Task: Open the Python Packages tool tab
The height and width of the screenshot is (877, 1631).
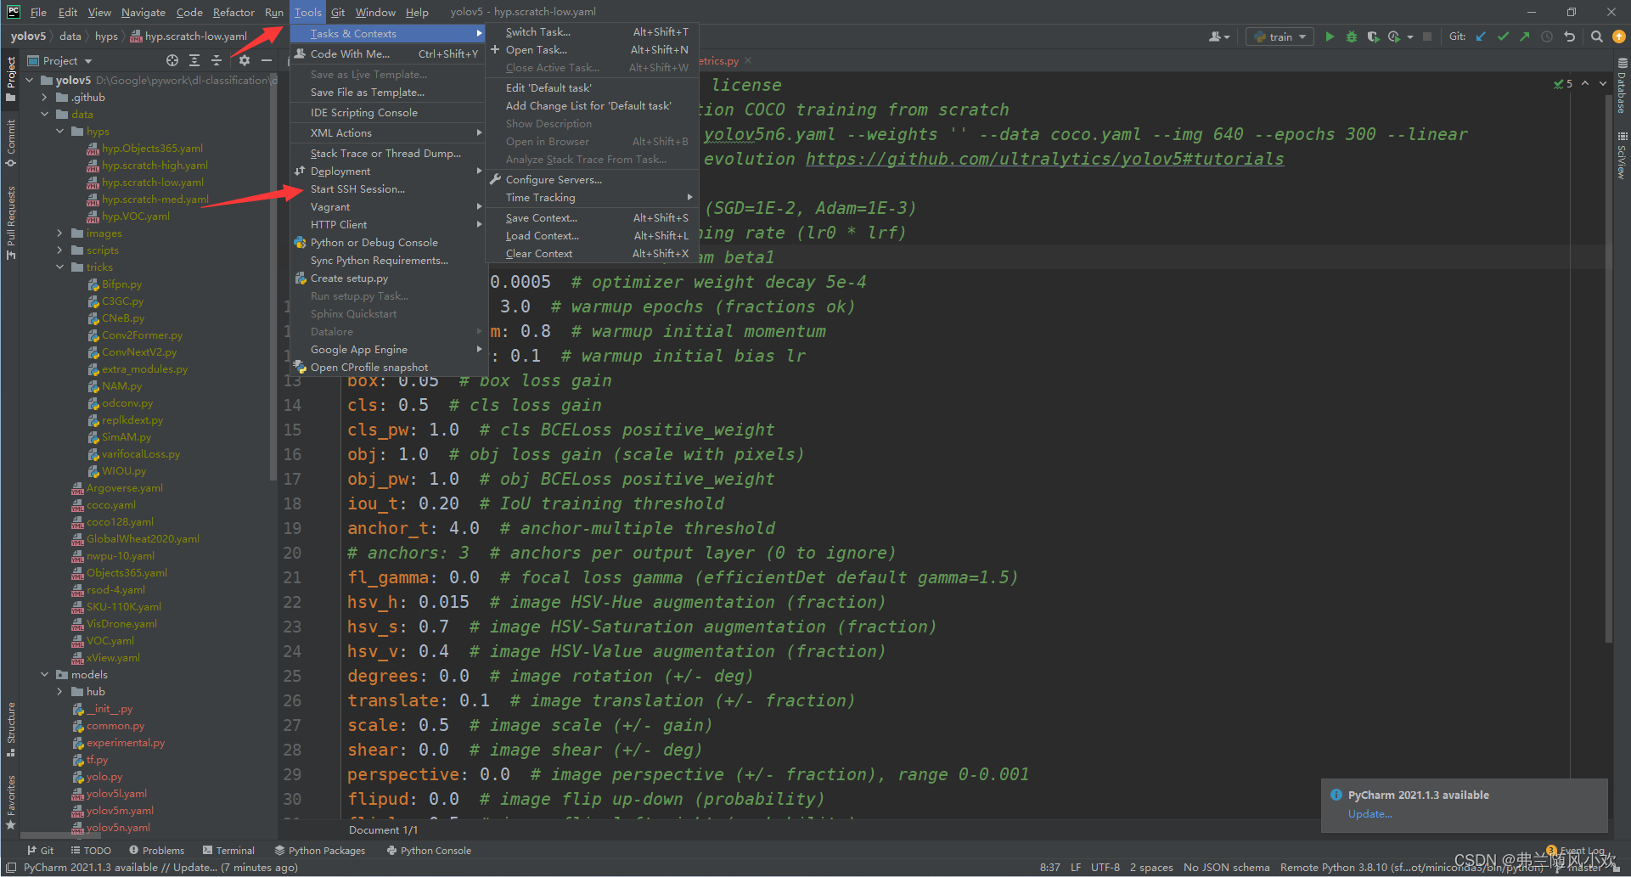Action: click(x=320, y=850)
